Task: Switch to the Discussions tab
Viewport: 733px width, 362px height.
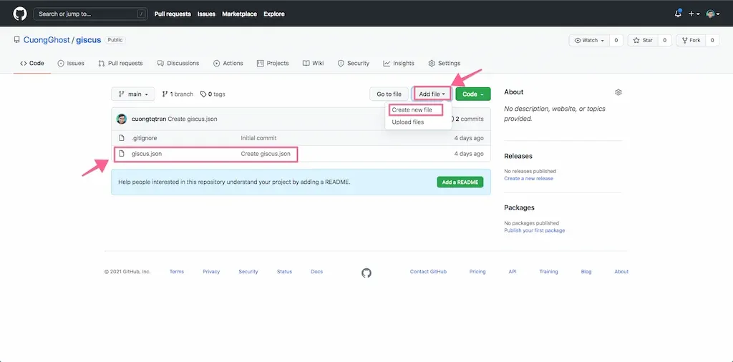Action: pos(178,64)
